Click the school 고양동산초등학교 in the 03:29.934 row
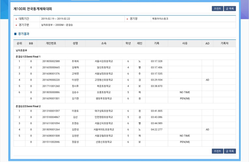This screenshot has height=162, width=249. tap(104, 80)
